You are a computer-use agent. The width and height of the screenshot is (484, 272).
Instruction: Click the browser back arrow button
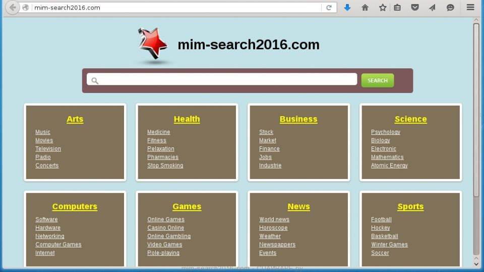click(x=13, y=8)
